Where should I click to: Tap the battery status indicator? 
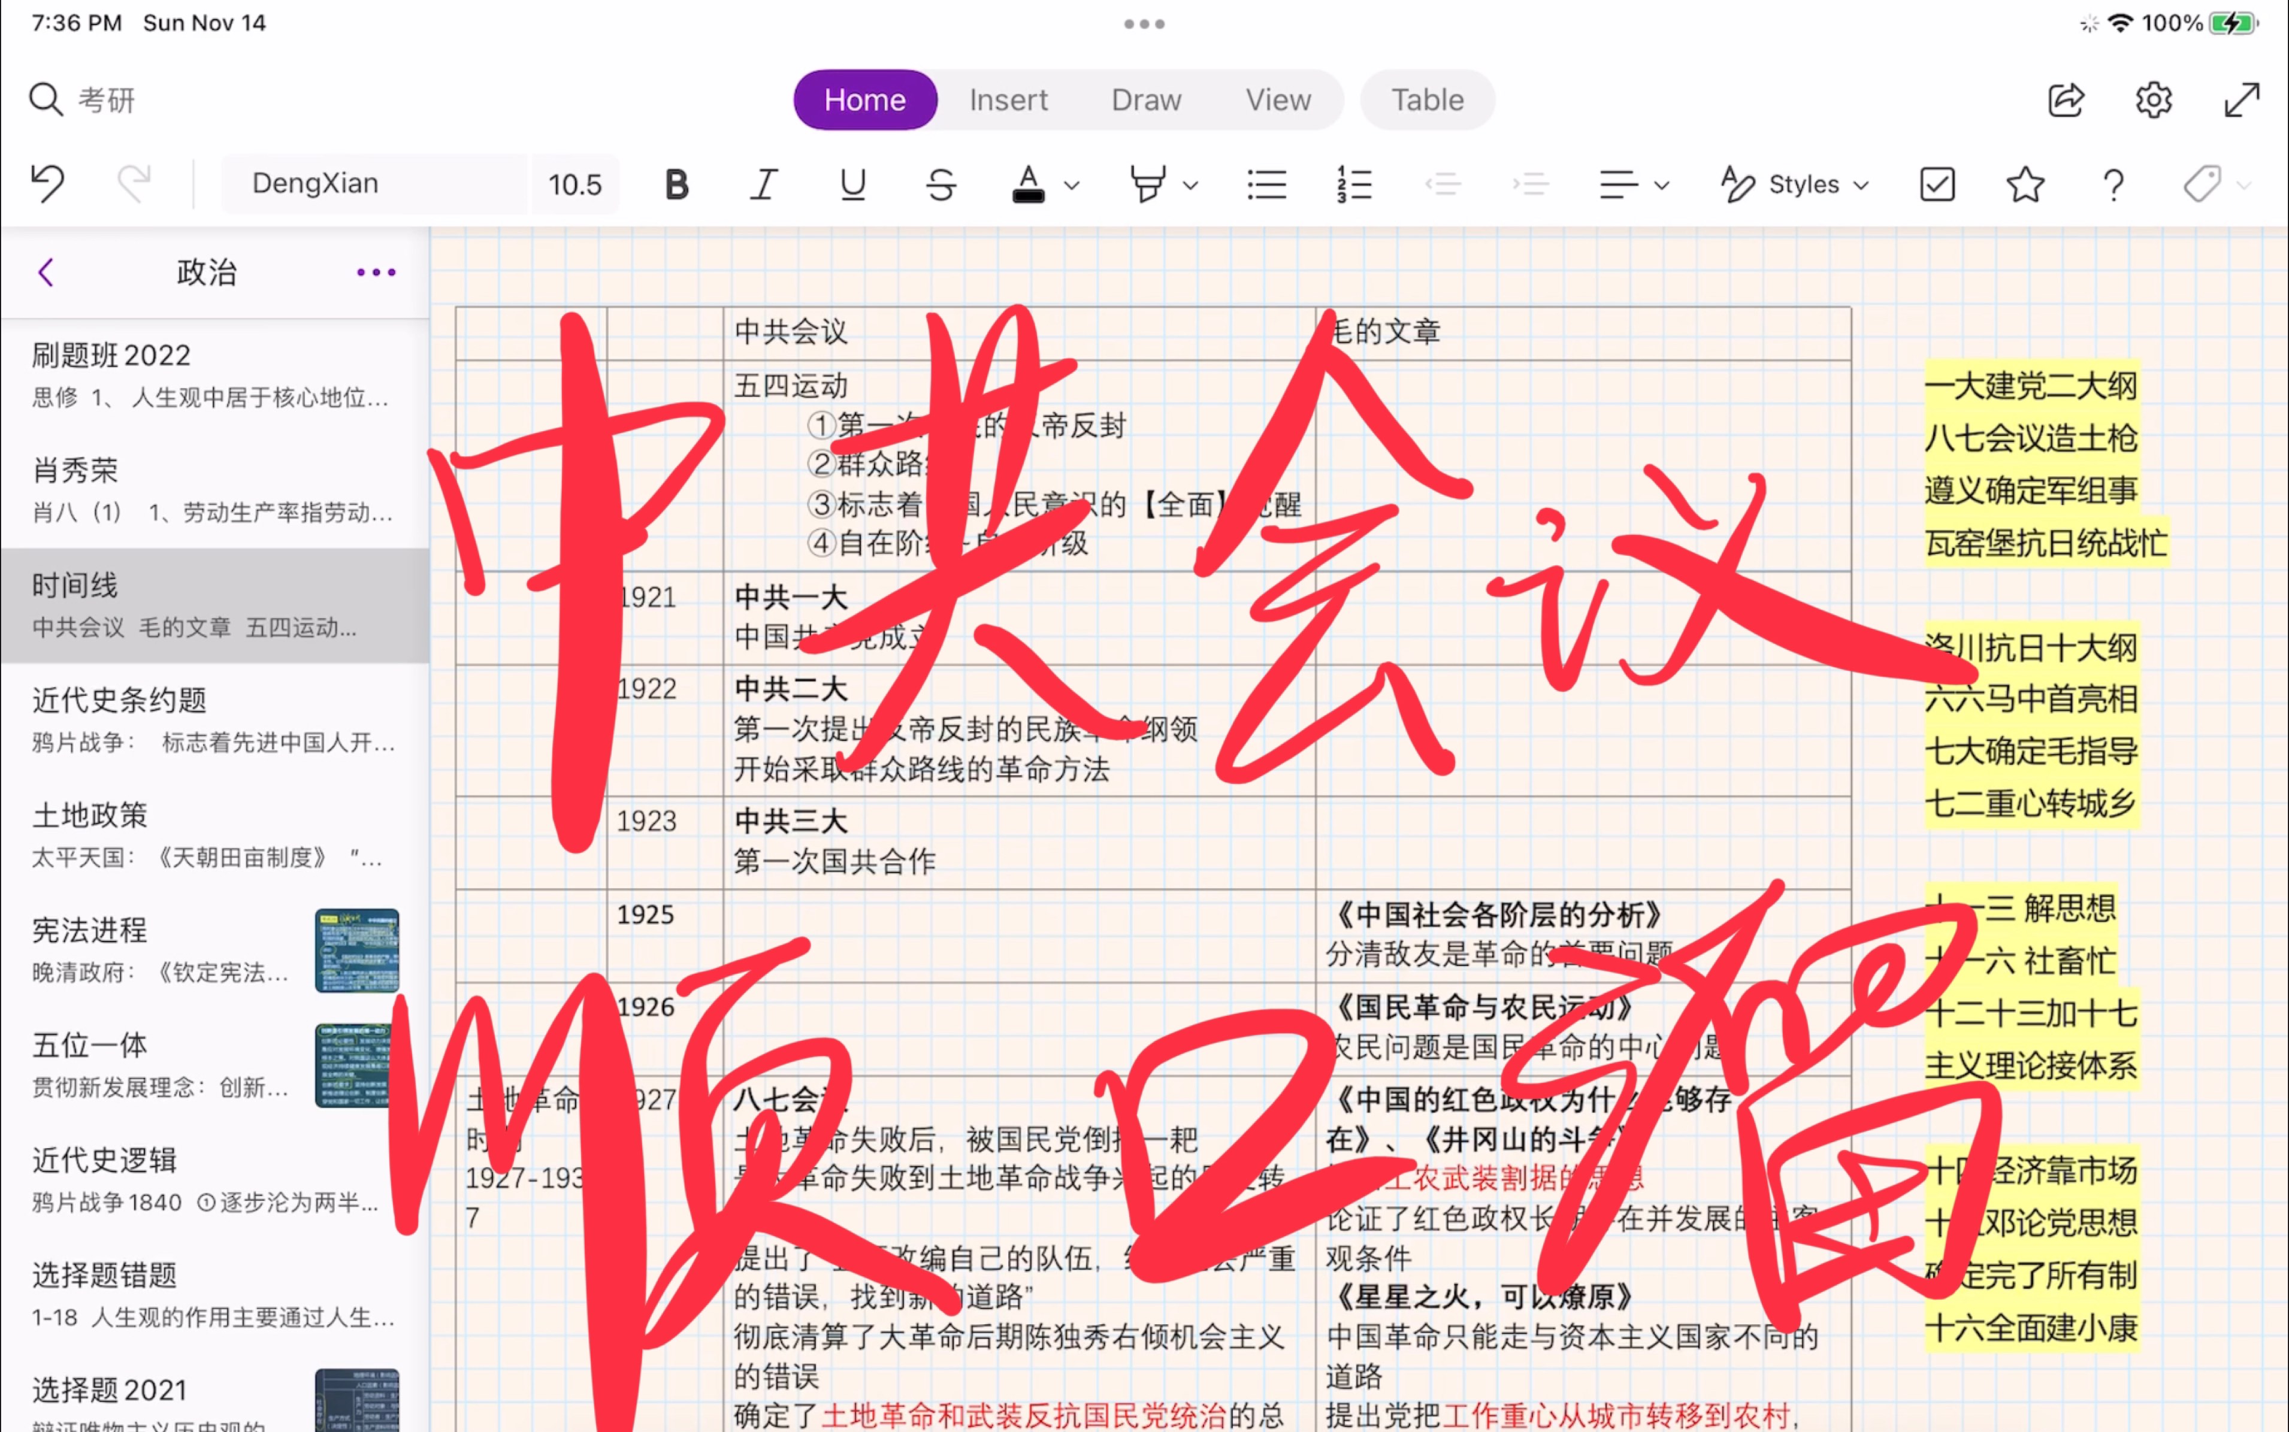click(x=2234, y=23)
